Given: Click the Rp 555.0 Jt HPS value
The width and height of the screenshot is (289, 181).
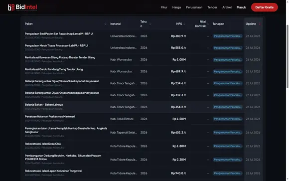Looking at the screenshot, I should coord(178,48).
